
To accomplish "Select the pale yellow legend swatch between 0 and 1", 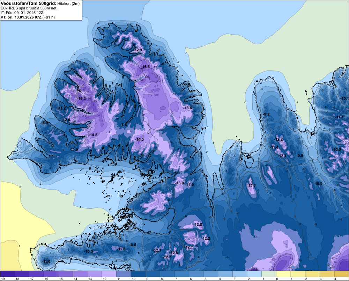I will click(283, 274).
